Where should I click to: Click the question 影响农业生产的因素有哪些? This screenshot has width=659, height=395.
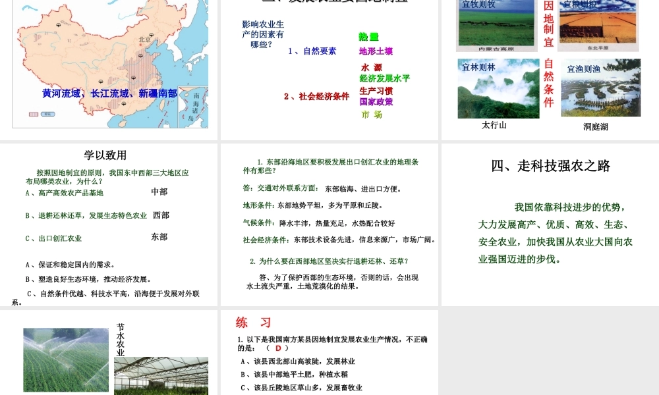click(263, 34)
